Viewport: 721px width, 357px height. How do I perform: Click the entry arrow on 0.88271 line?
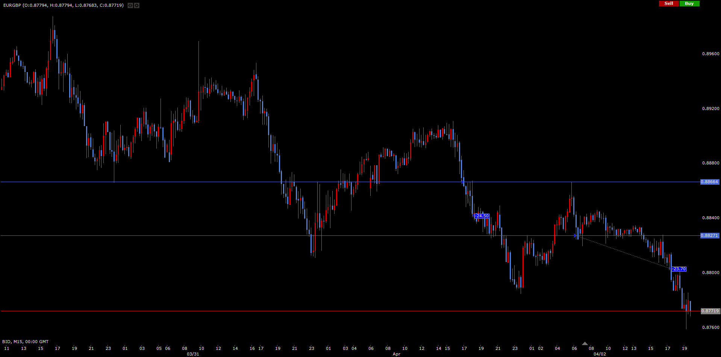pos(575,236)
